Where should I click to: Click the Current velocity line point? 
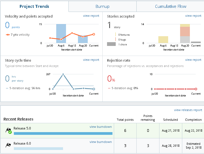(94, 34)
